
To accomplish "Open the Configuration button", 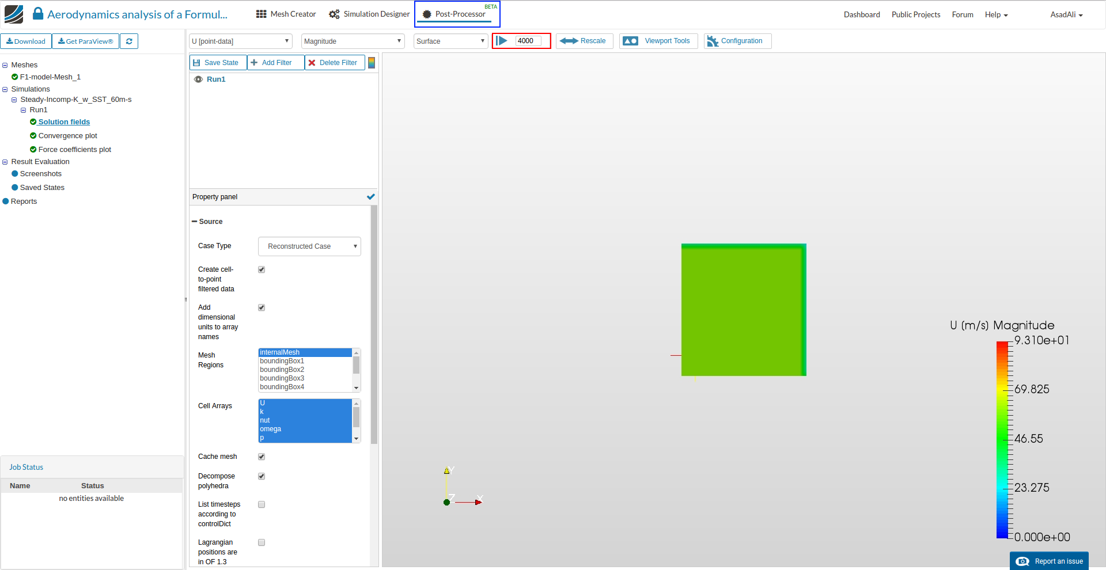I will (737, 41).
